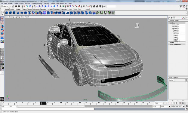This screenshot has width=188, height=113.
Task: Click the range slider bar below timeline
Action: click(x=51, y=106)
